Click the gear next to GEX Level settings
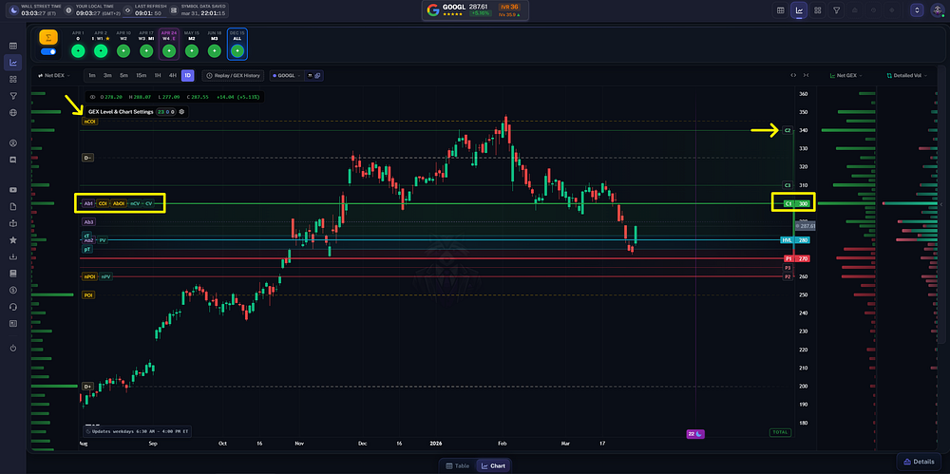This screenshot has width=950, height=474. pyautogui.click(x=181, y=111)
